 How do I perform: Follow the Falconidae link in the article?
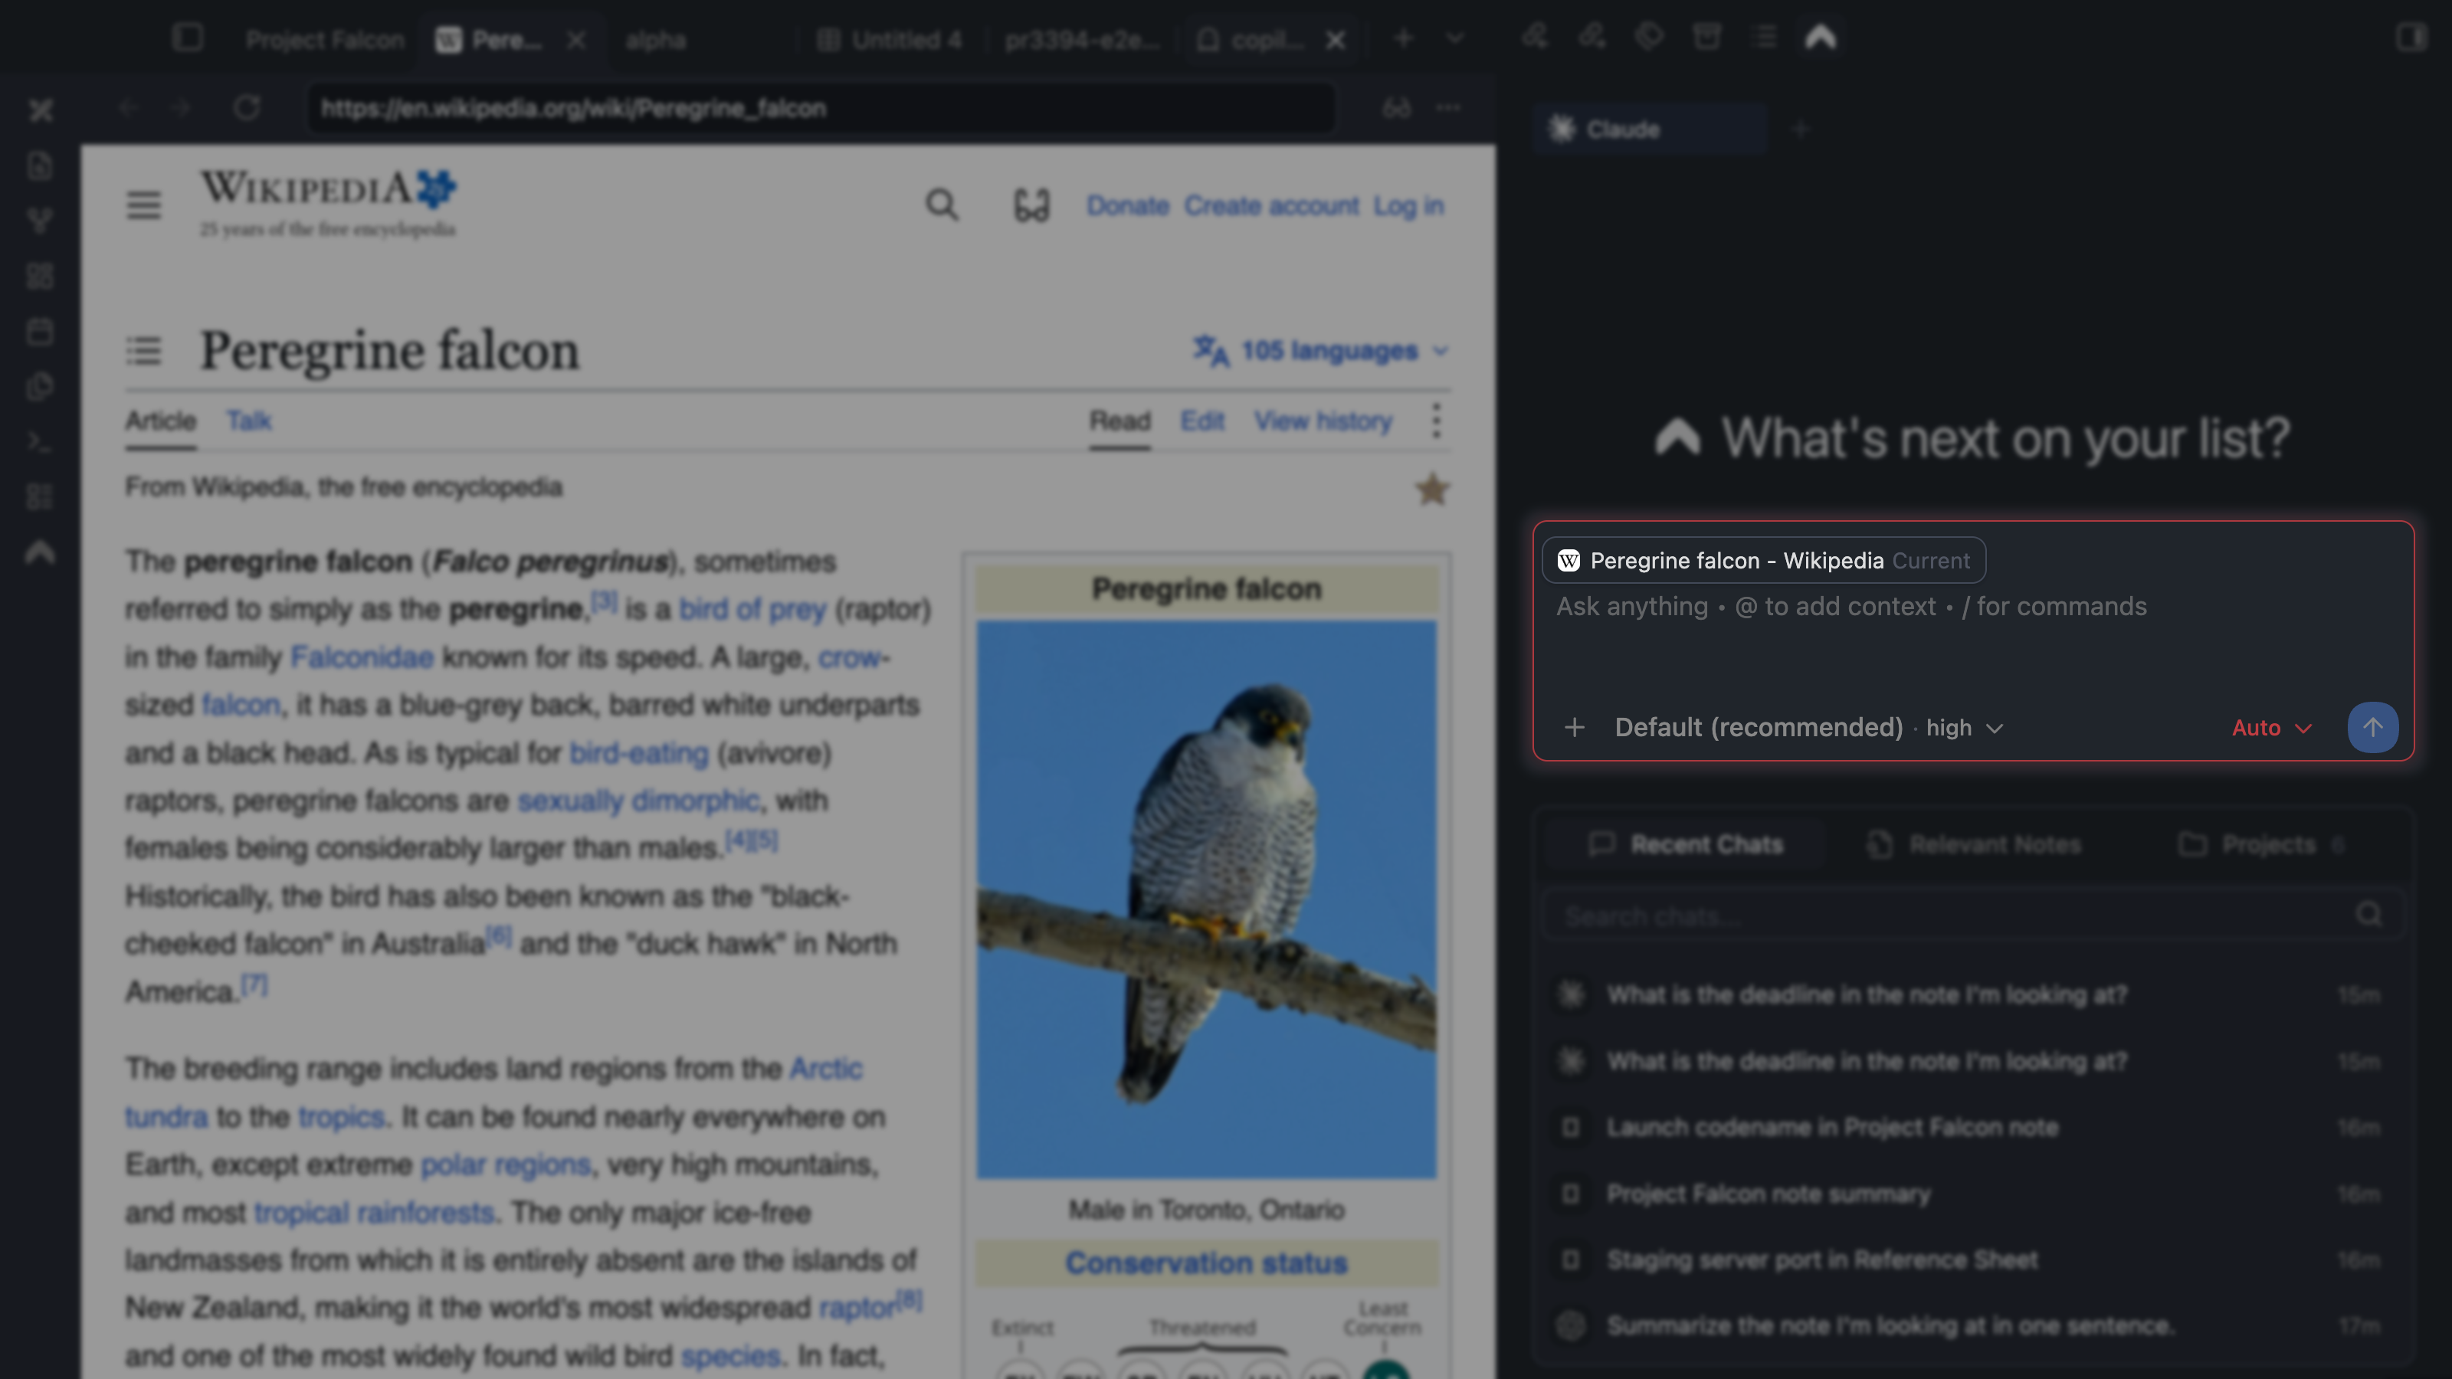coord(362,657)
